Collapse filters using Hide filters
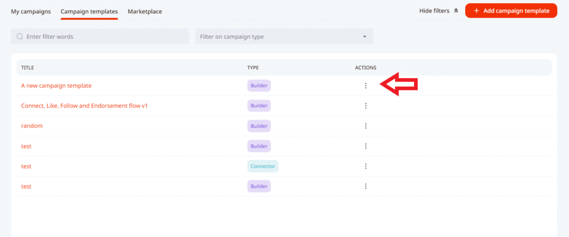This screenshot has height=237, width=569. pyautogui.click(x=434, y=11)
